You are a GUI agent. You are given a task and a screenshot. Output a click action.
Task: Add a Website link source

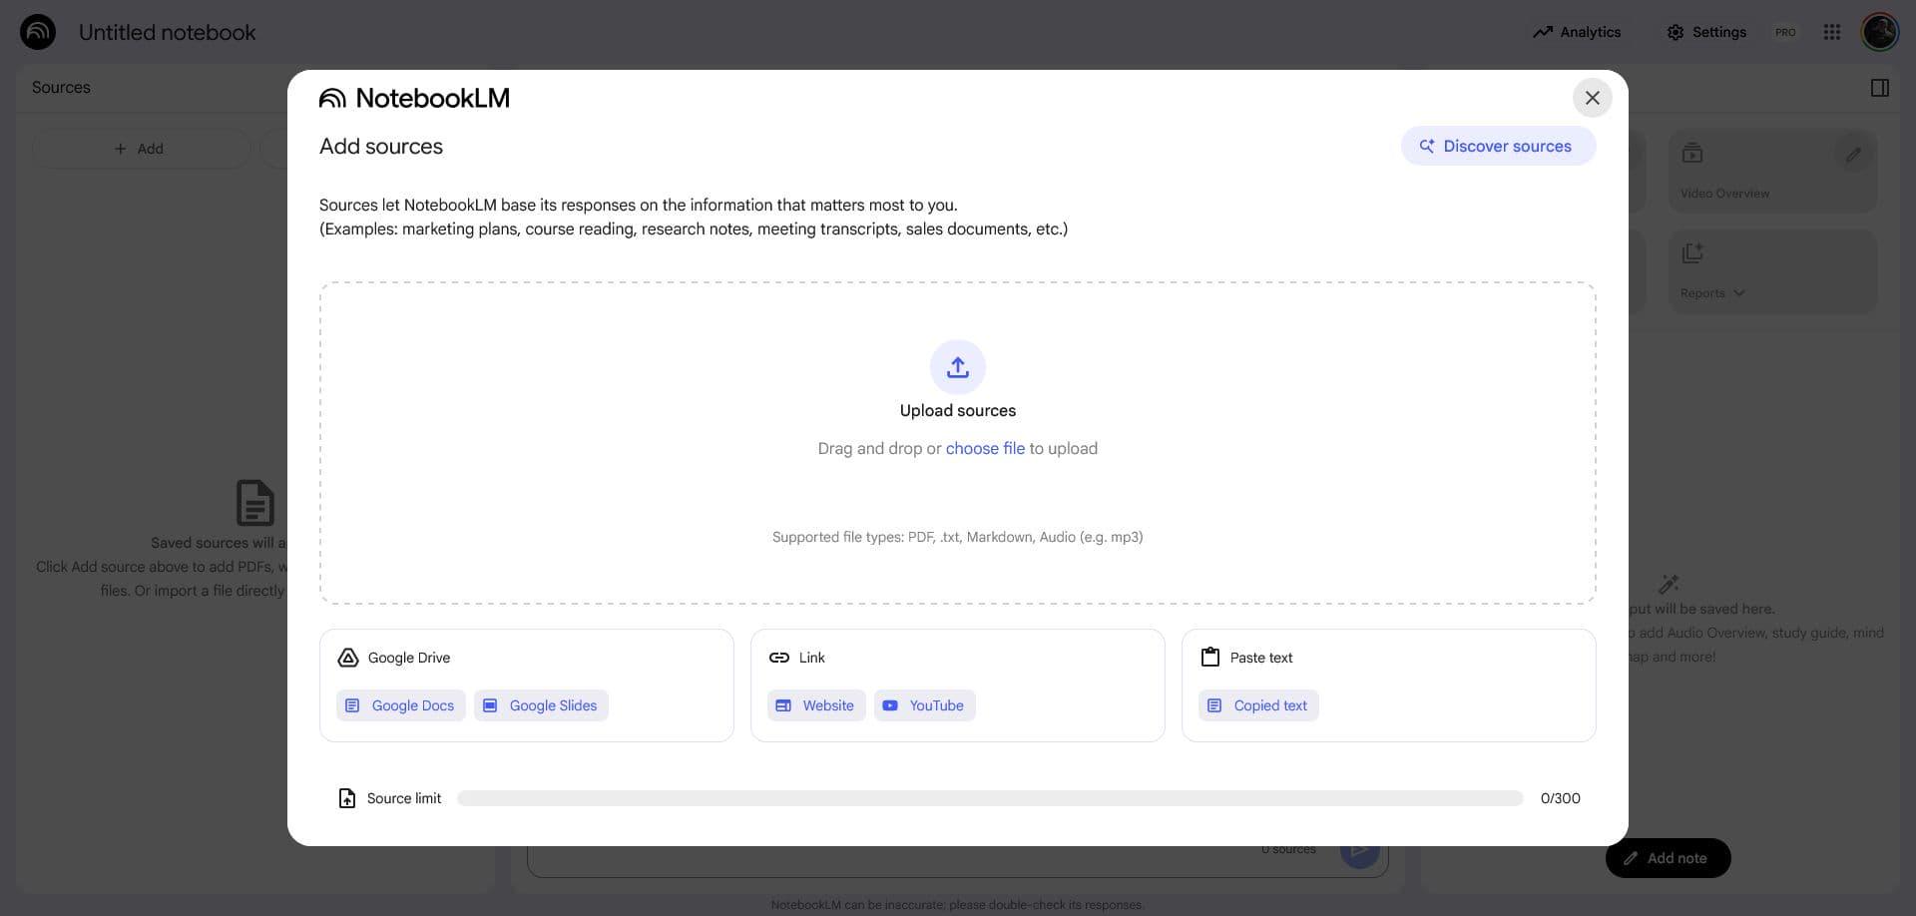[816, 705]
